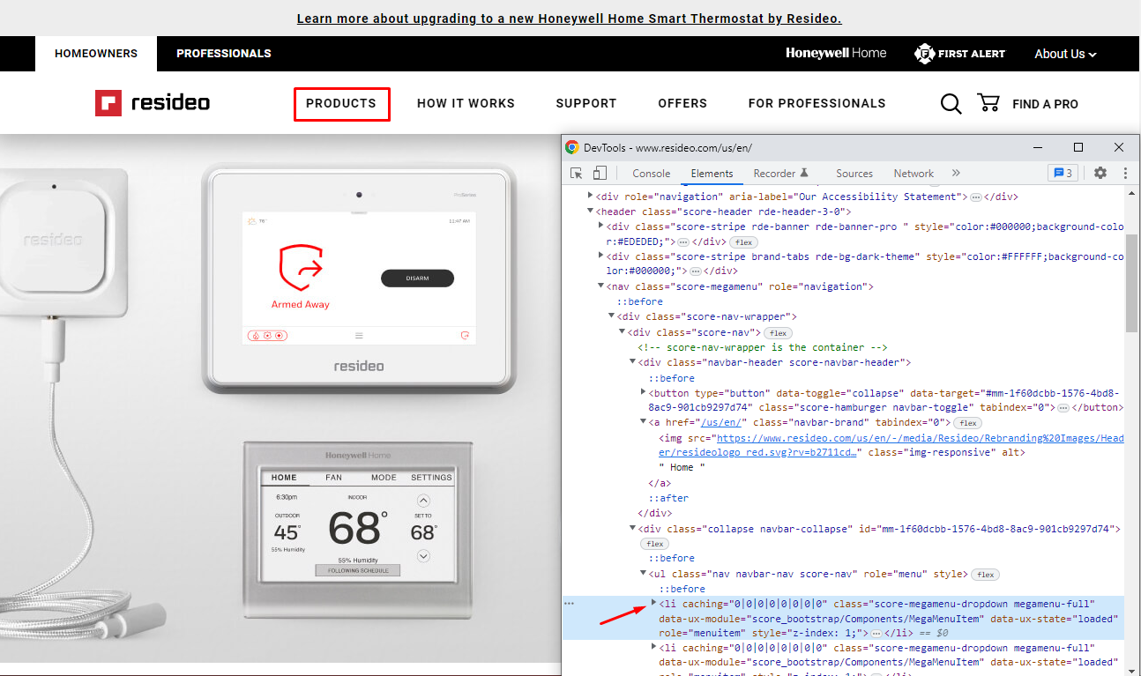The width and height of the screenshot is (1141, 676).
Task: Expand the second li megamenu-dropdown node
Action: (654, 648)
